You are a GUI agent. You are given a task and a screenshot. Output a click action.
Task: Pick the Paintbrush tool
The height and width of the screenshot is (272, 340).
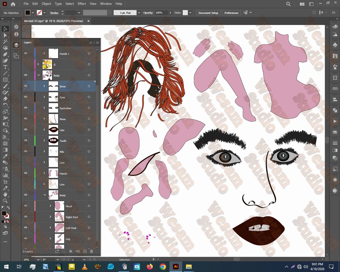click(5, 86)
